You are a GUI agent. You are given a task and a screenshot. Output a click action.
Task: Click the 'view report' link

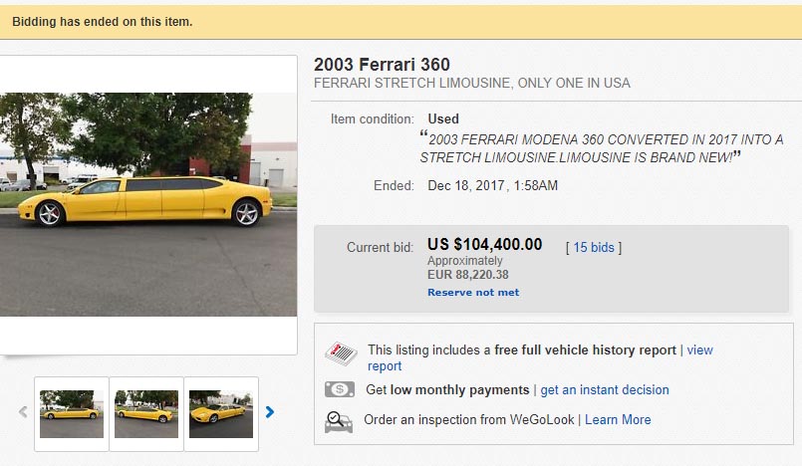699,350
